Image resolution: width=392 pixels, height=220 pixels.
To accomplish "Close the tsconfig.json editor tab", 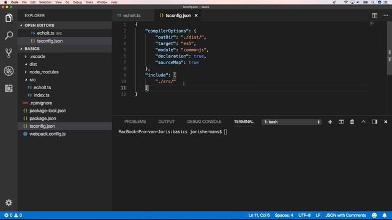I will pyautogui.click(x=196, y=15).
